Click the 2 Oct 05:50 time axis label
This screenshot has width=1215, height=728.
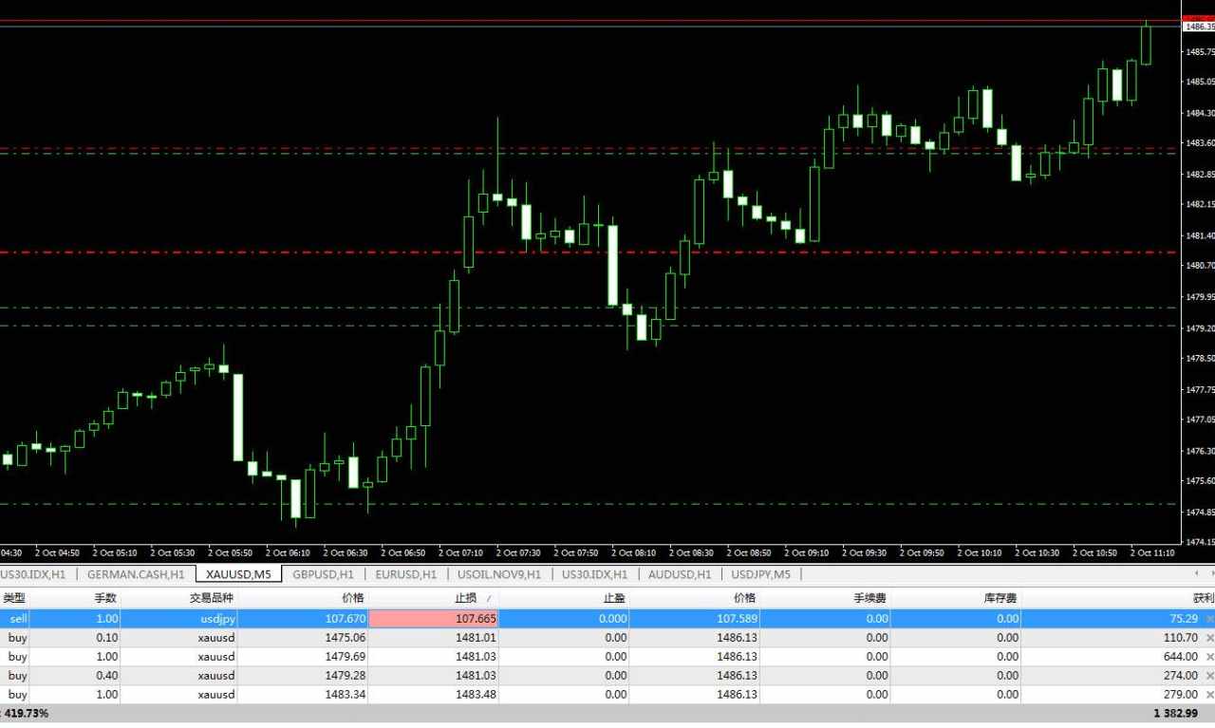click(x=229, y=552)
